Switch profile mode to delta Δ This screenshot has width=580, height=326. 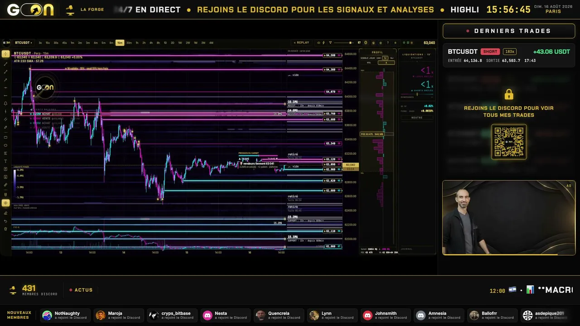[x=386, y=62]
